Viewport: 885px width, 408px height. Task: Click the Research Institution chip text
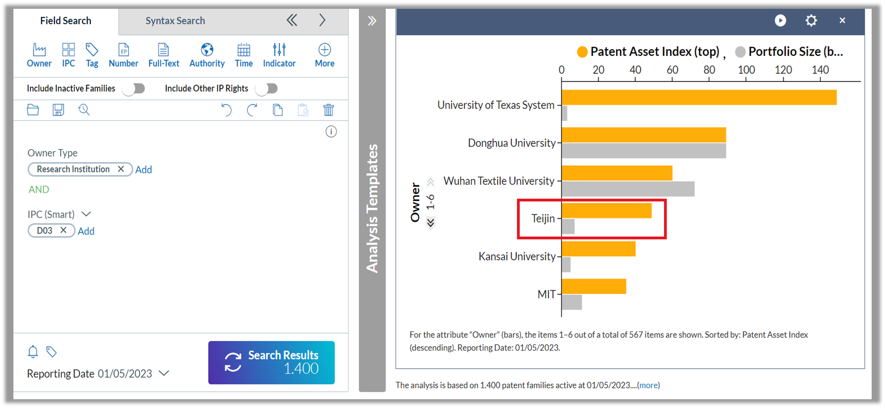[73, 169]
